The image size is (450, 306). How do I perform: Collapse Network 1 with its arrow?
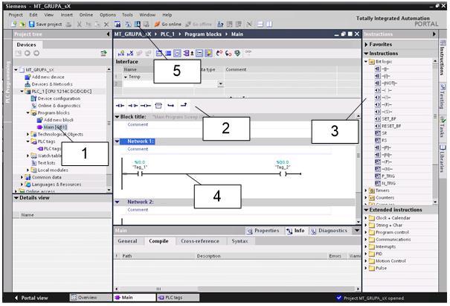(x=117, y=141)
